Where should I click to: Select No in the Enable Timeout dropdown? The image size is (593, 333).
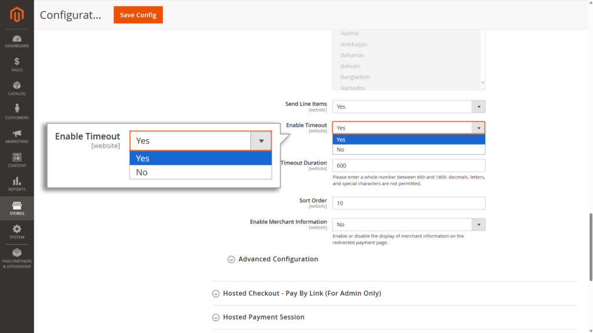coord(408,149)
